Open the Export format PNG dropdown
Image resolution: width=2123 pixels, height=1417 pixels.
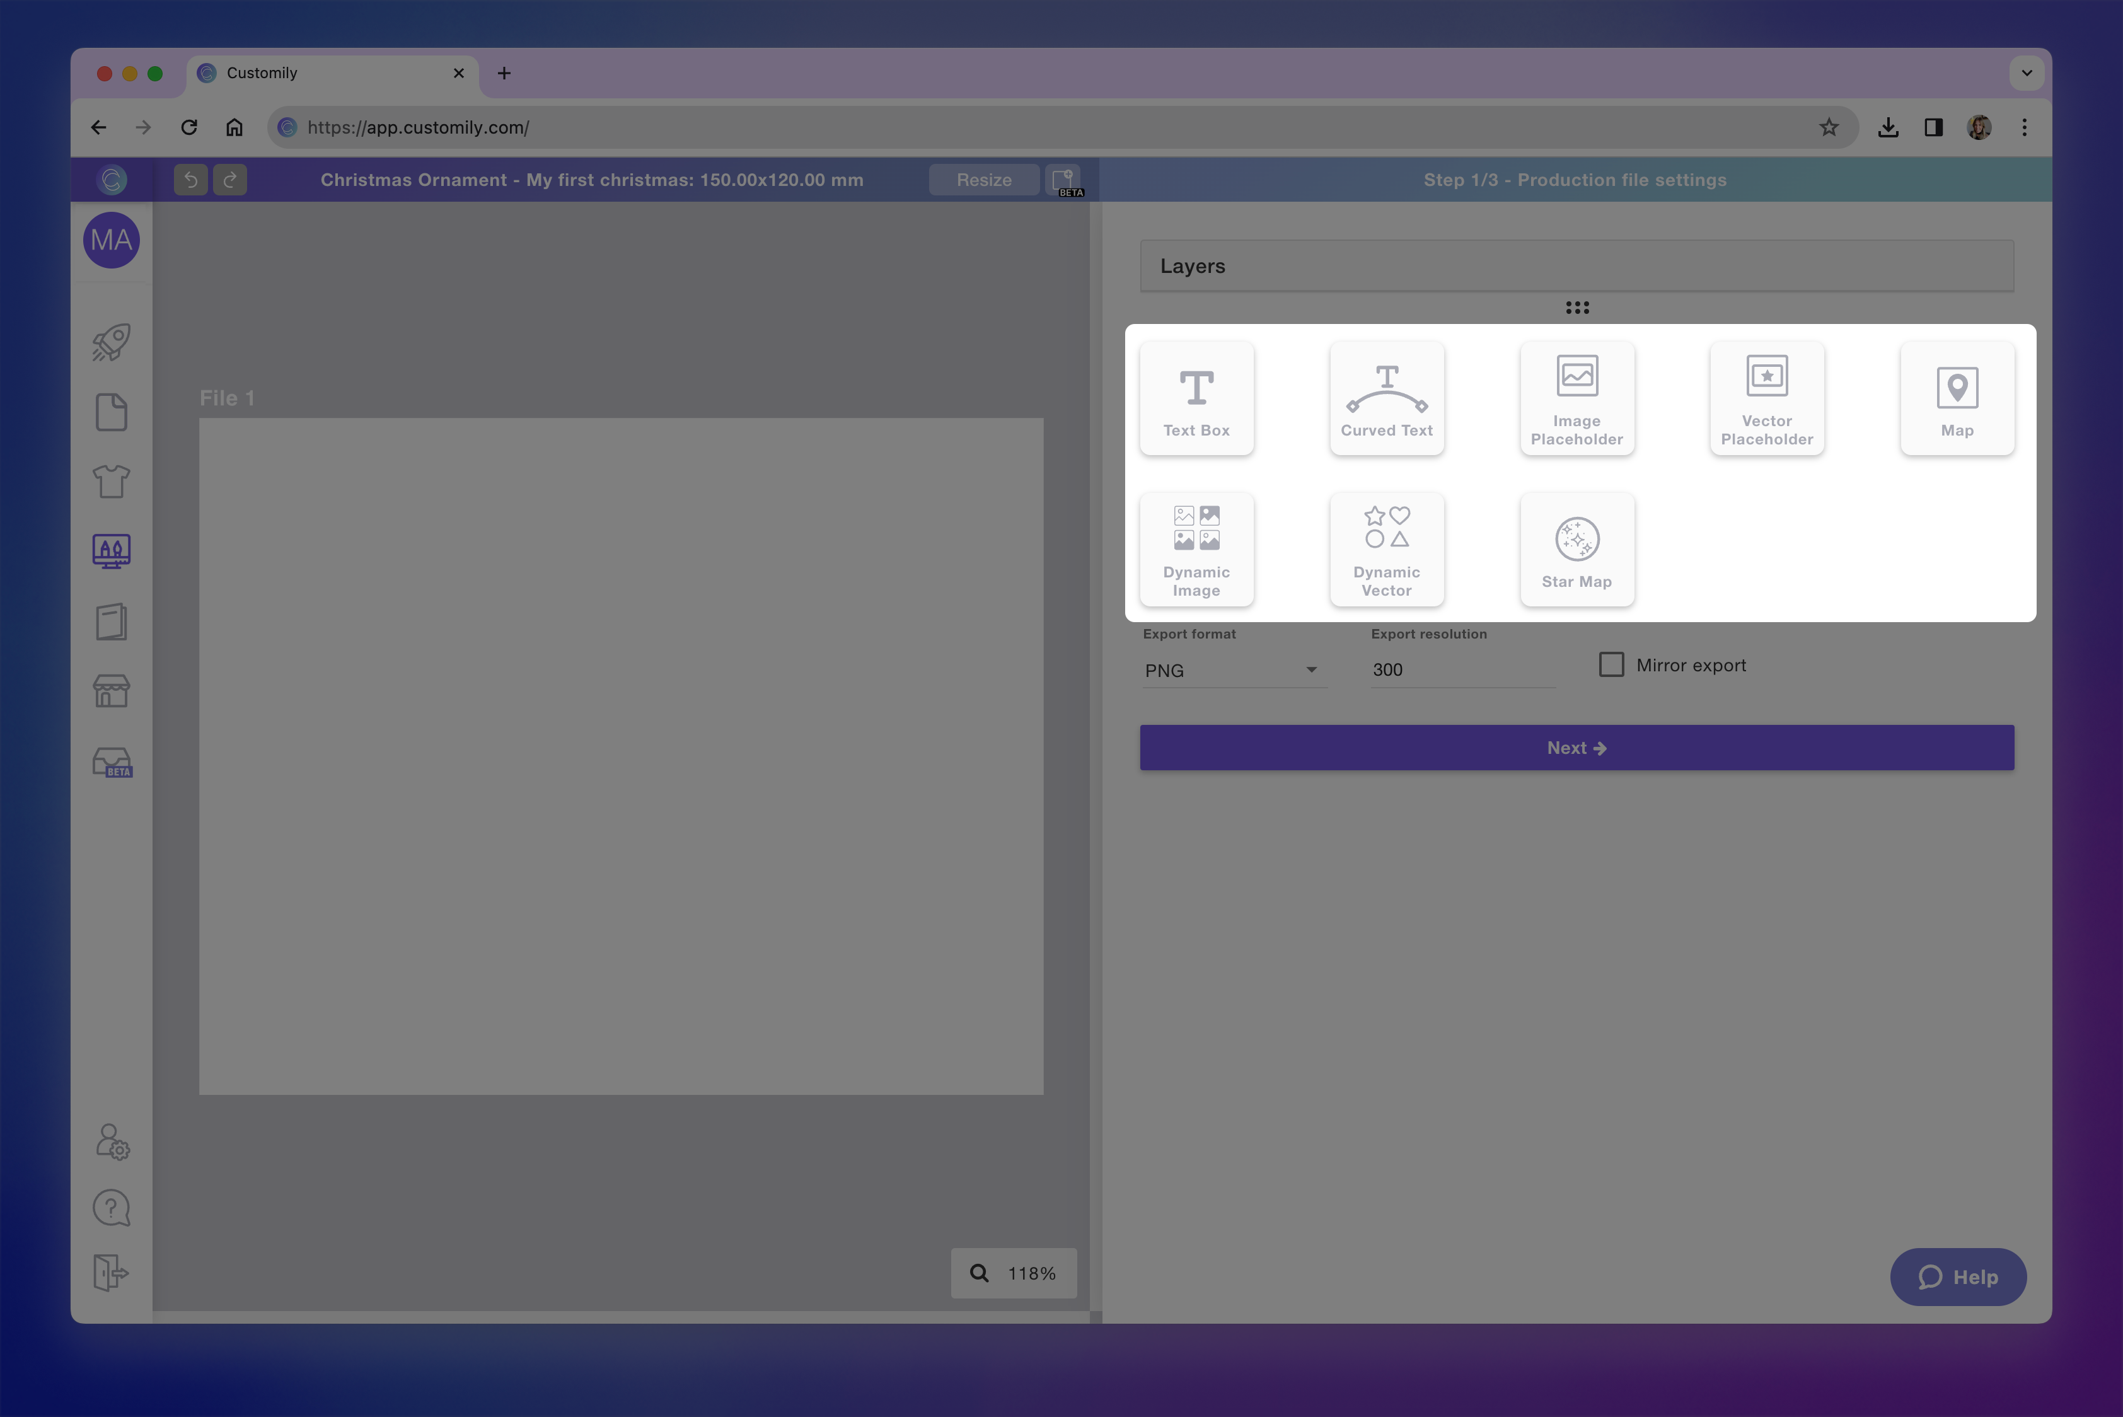click(1234, 669)
